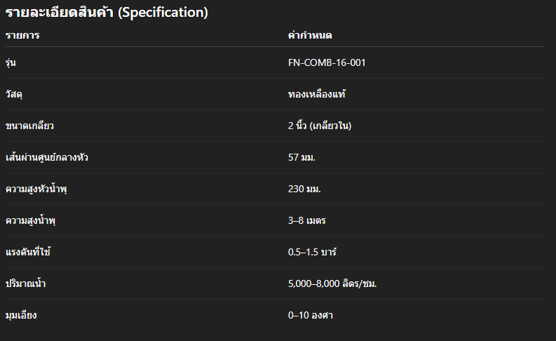This screenshot has width=556, height=341.
Task: Click the "ความสูงน้ำพุ" row label
Action: point(30,221)
